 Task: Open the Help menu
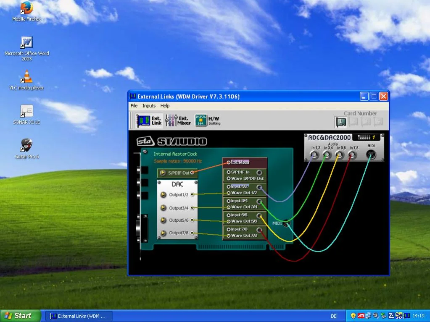[x=165, y=106]
